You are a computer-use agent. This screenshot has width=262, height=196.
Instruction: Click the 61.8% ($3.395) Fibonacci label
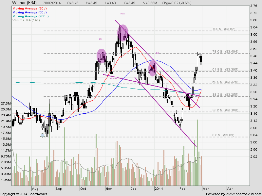click(x=225, y=70)
